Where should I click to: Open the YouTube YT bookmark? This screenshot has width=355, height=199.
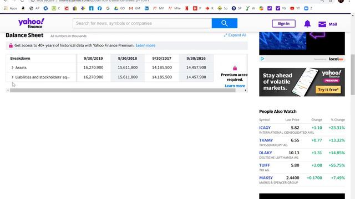(295, 8)
